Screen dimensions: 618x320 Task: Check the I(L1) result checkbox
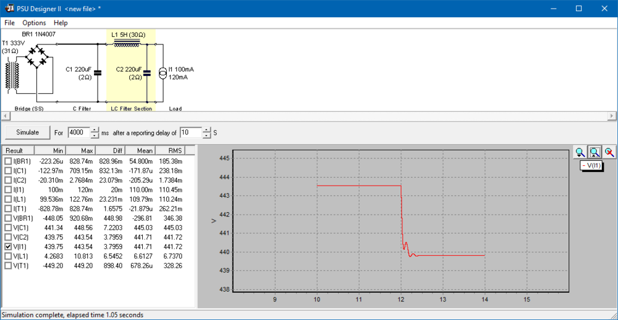8,199
